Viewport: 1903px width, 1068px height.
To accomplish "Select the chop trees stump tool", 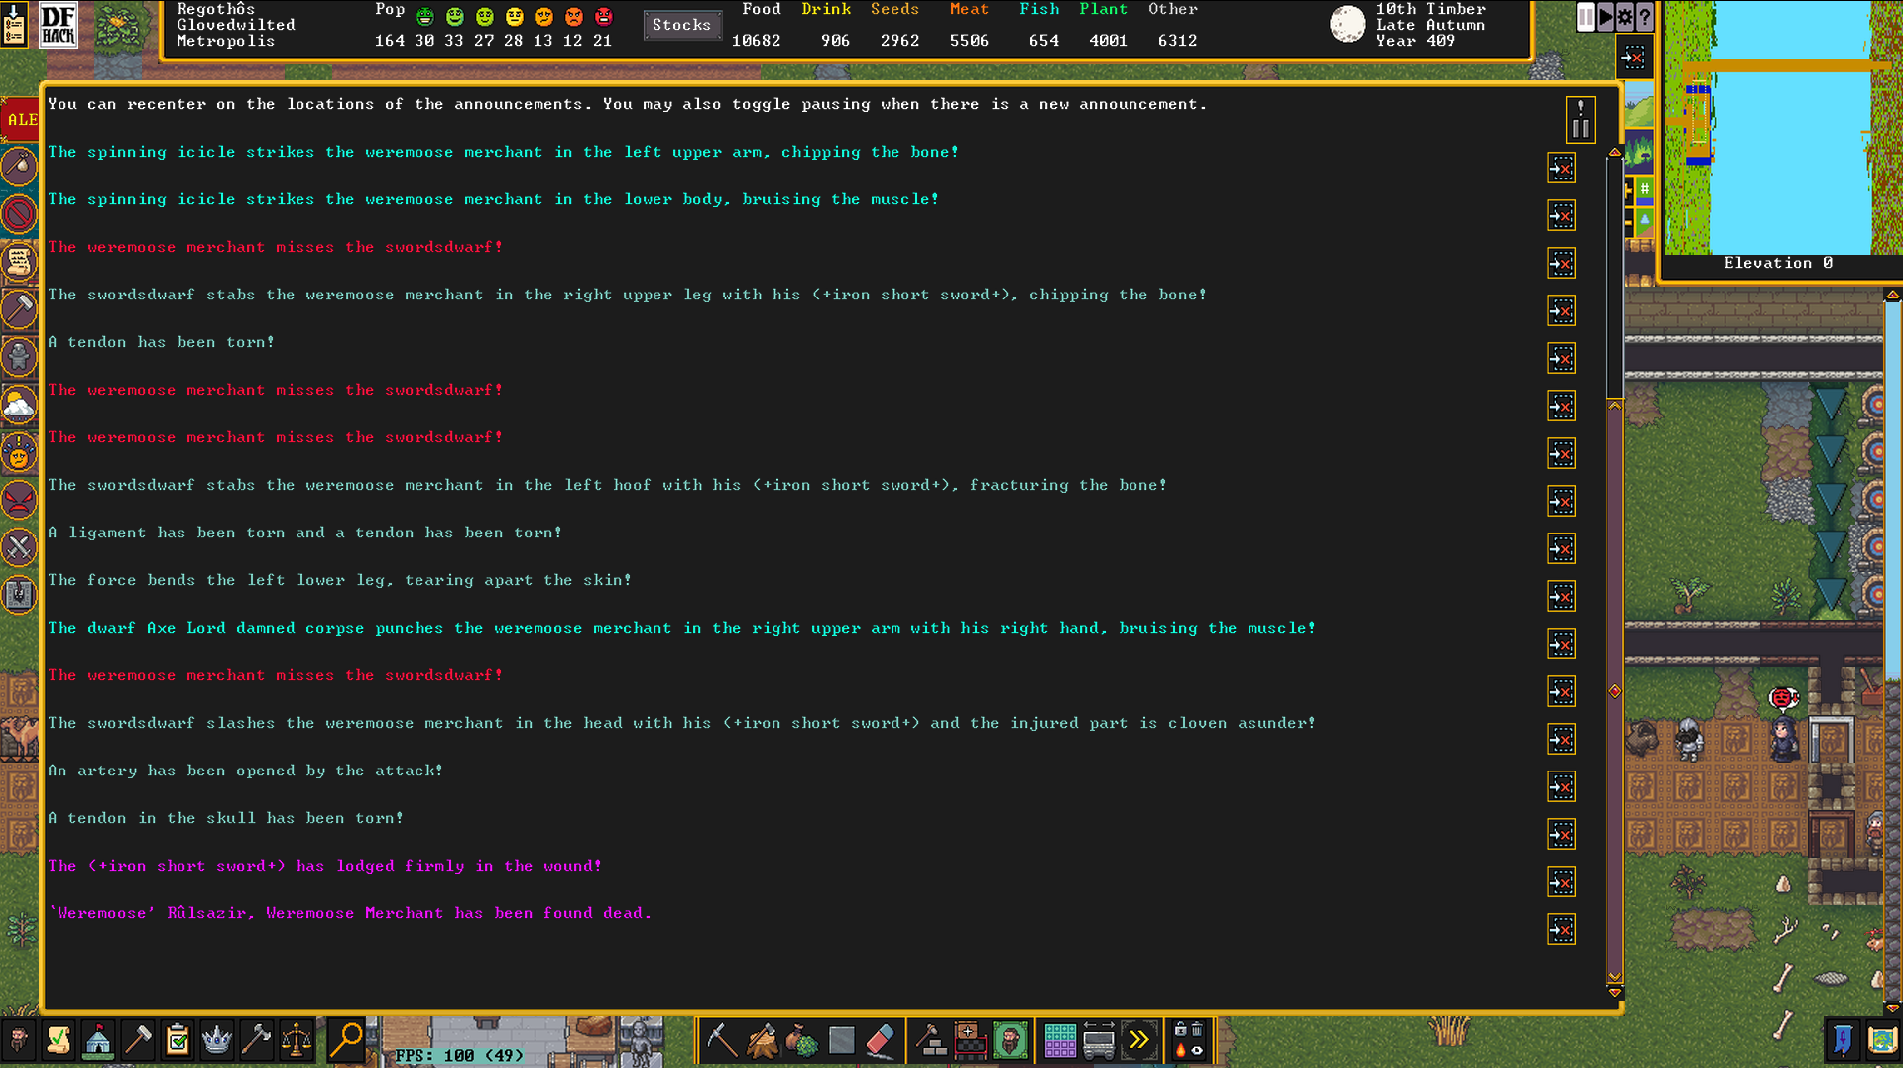I will click(762, 1040).
